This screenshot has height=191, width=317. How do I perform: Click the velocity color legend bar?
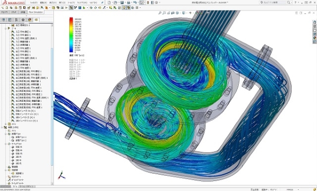(71, 35)
